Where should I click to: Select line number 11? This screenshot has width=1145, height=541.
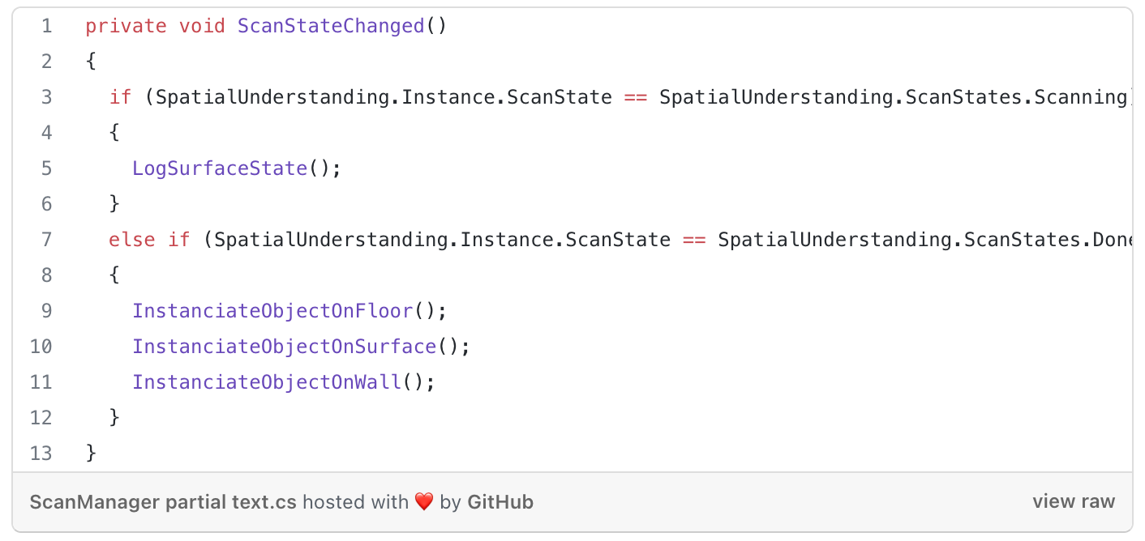41,382
